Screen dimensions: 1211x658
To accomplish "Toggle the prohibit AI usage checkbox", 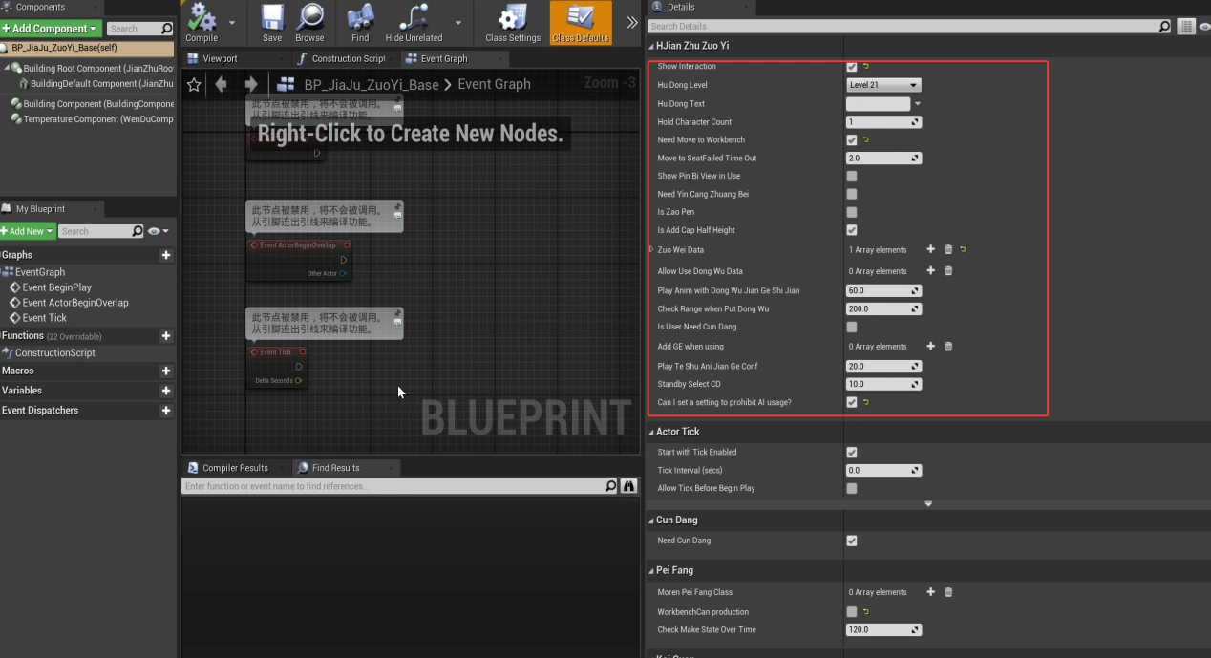I will [852, 403].
